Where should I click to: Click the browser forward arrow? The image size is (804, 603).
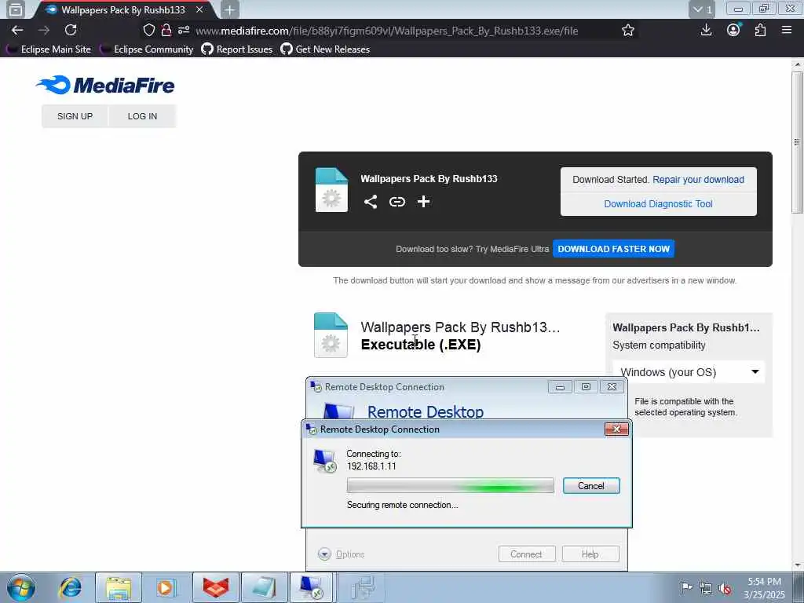coord(44,31)
